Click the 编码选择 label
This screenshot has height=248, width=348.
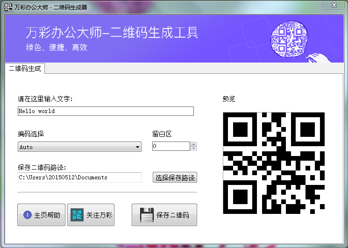click(x=31, y=134)
